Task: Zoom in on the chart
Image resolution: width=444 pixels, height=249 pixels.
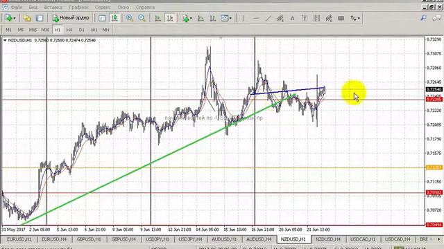Action: coord(130,18)
